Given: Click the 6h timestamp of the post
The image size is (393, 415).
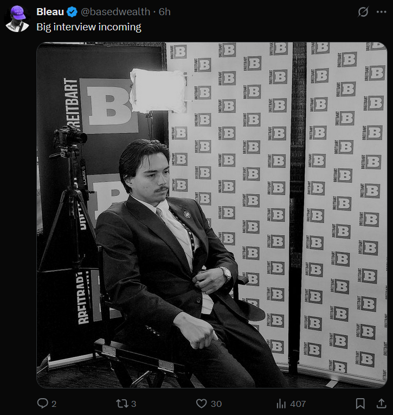Looking at the screenshot, I should pos(164,12).
